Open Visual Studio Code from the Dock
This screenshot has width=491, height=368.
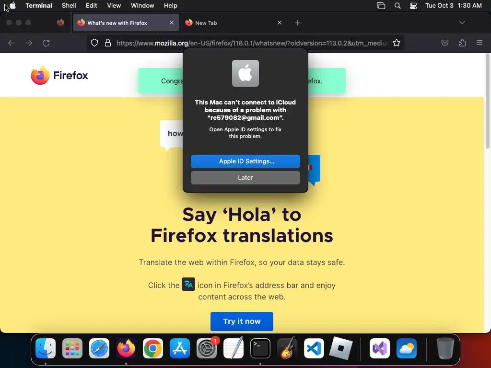[x=314, y=348]
